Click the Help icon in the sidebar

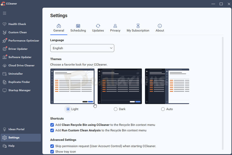5,146
